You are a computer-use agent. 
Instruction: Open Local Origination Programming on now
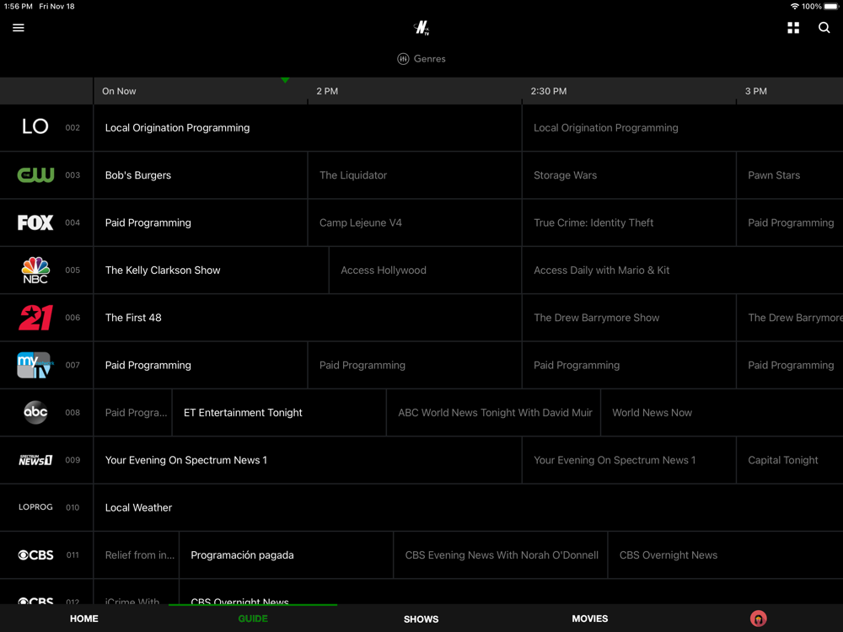tap(308, 127)
